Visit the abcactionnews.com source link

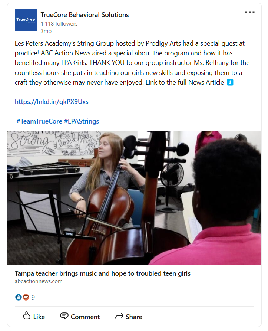pyautogui.click(x=39, y=281)
